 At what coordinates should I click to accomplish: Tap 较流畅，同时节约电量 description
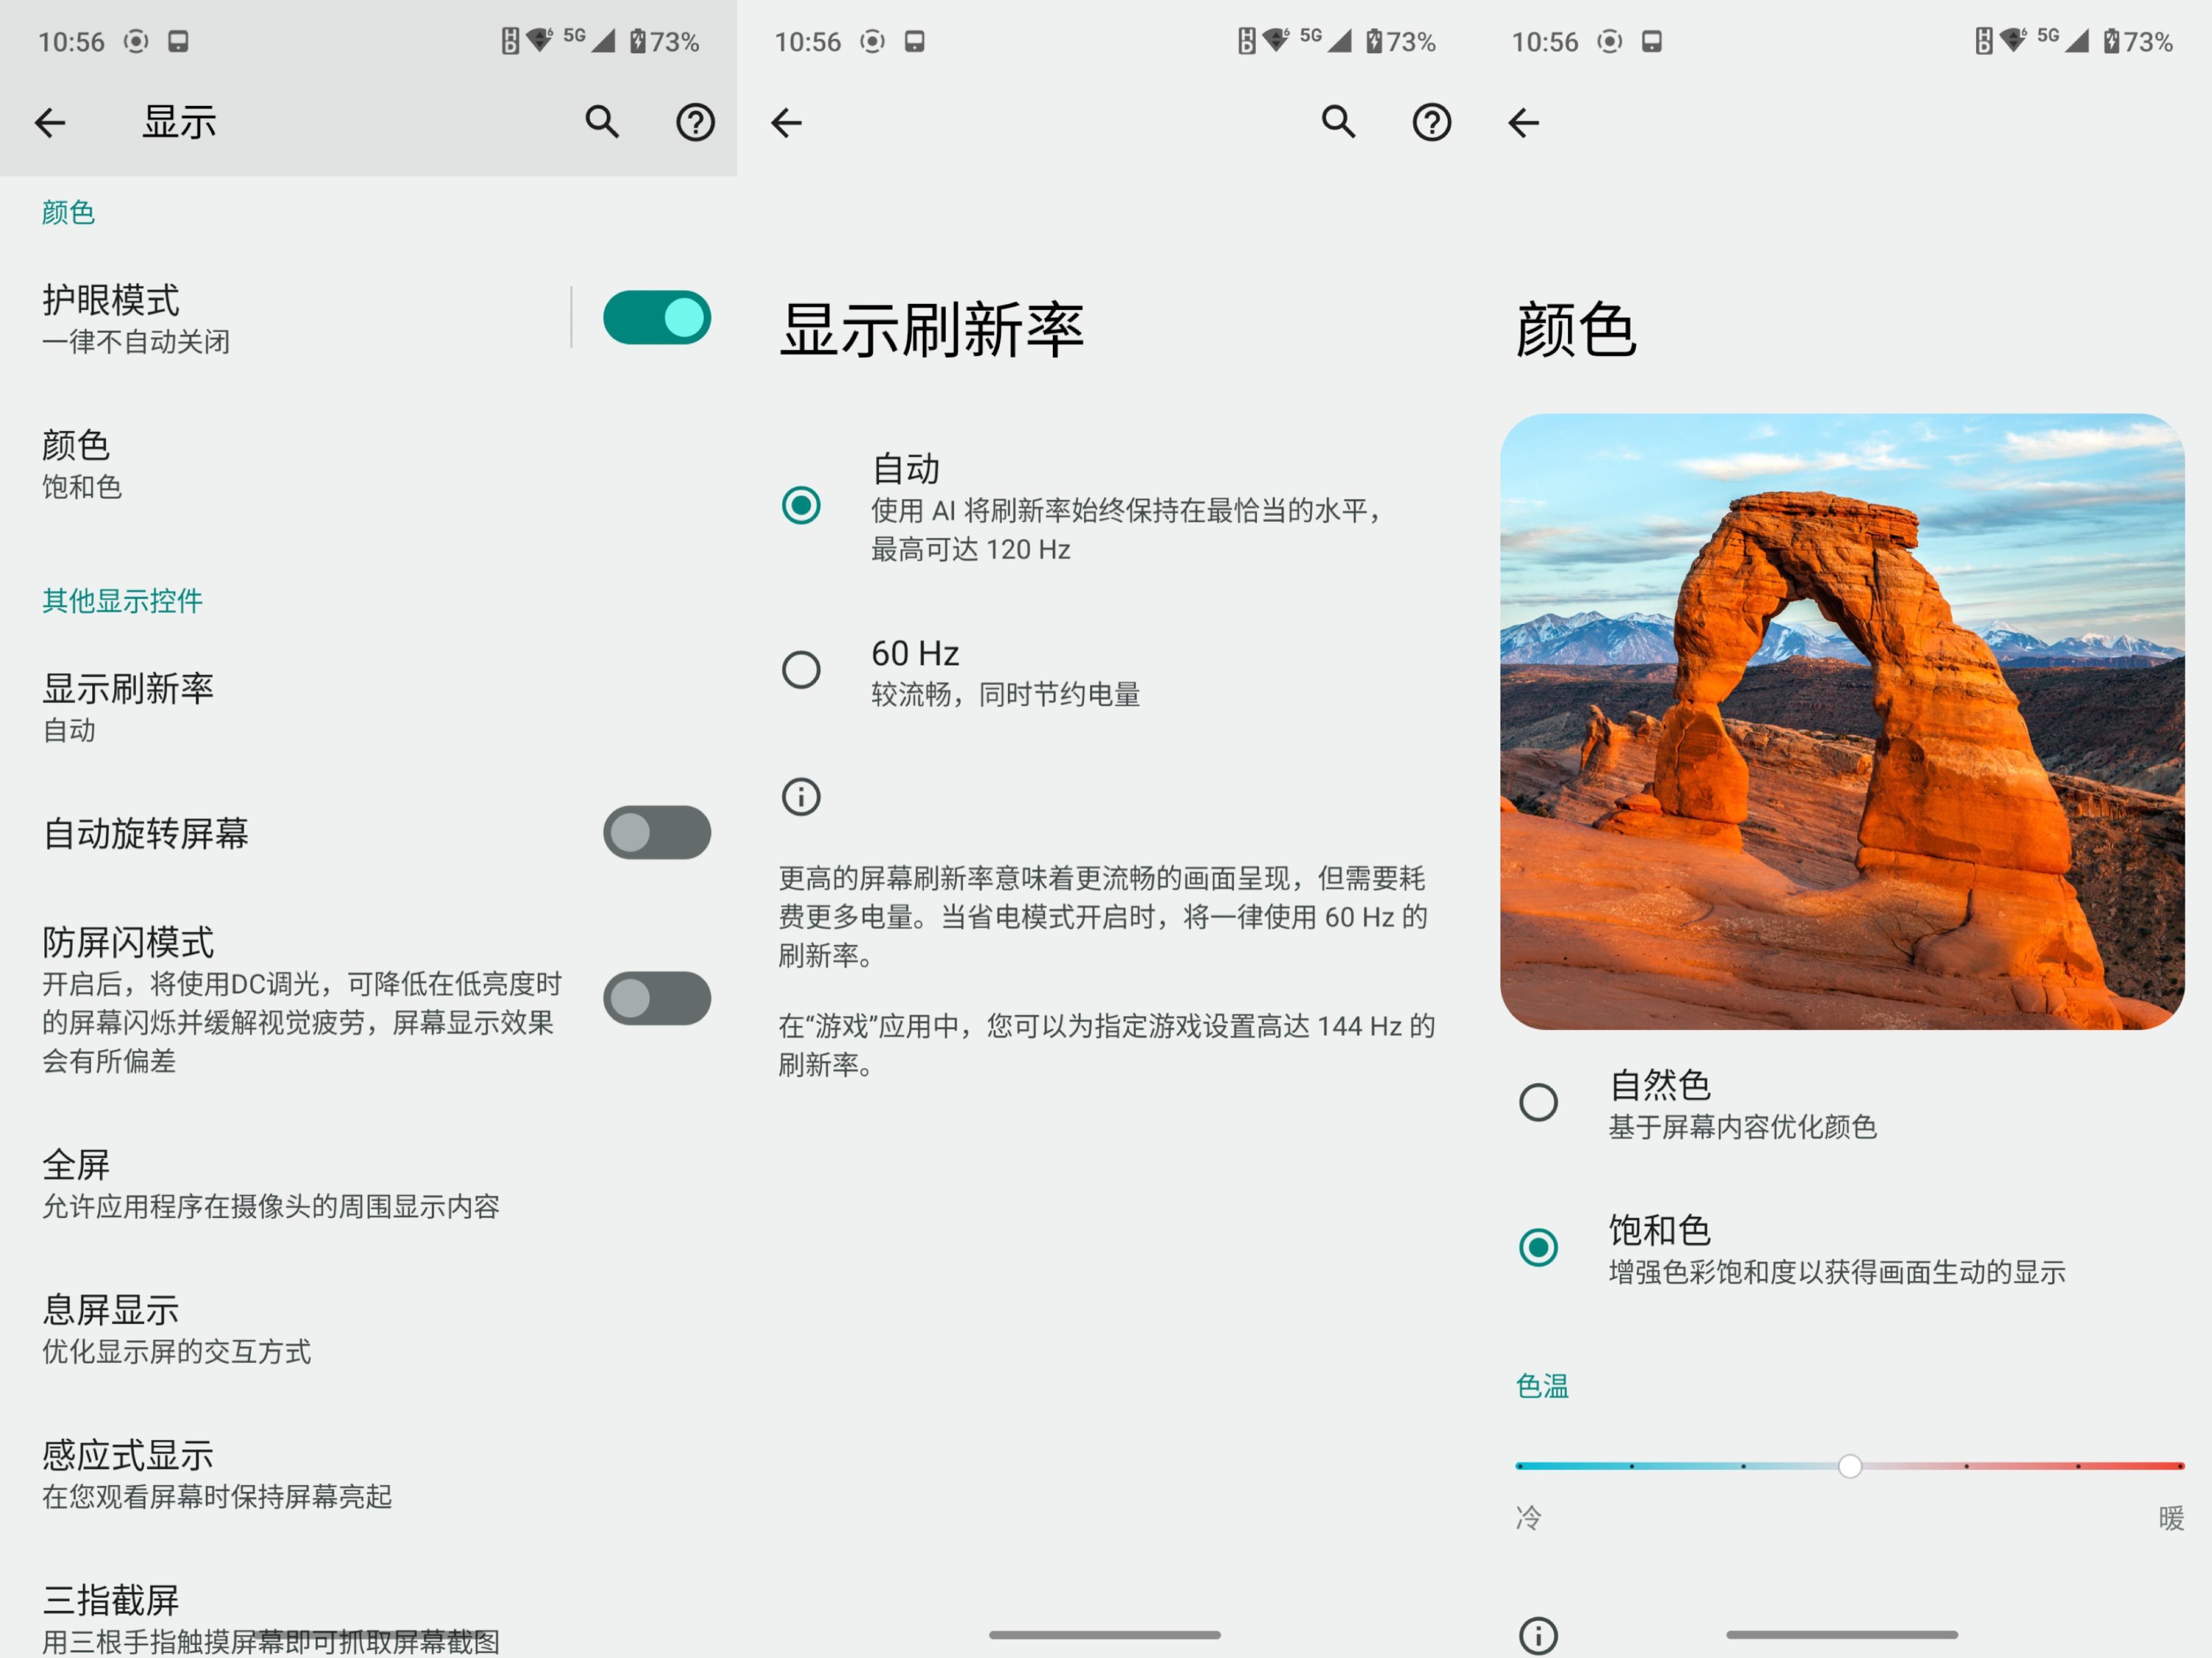coord(1005,694)
